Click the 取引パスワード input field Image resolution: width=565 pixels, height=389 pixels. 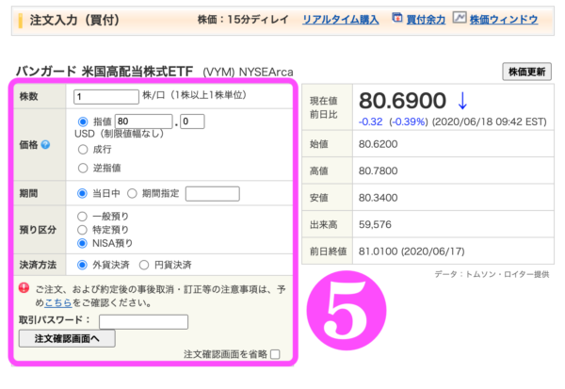click(x=143, y=321)
